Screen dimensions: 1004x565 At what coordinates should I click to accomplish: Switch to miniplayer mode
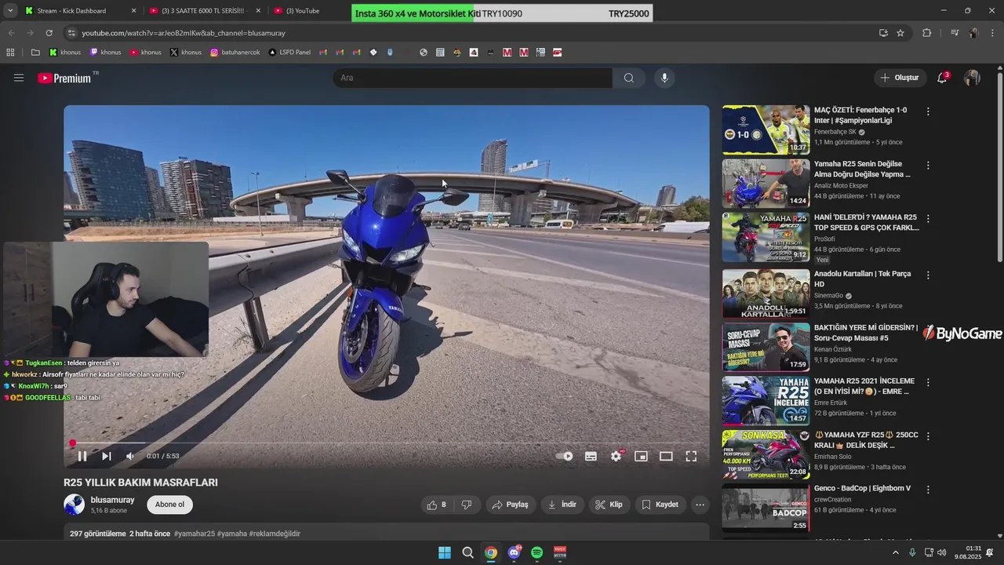pos(641,456)
